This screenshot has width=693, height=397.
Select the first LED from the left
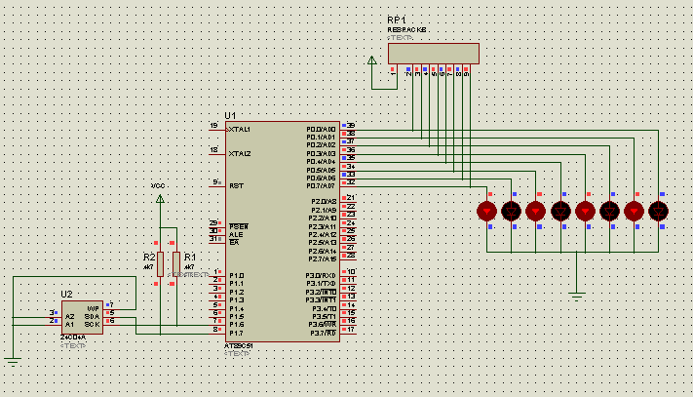point(486,211)
